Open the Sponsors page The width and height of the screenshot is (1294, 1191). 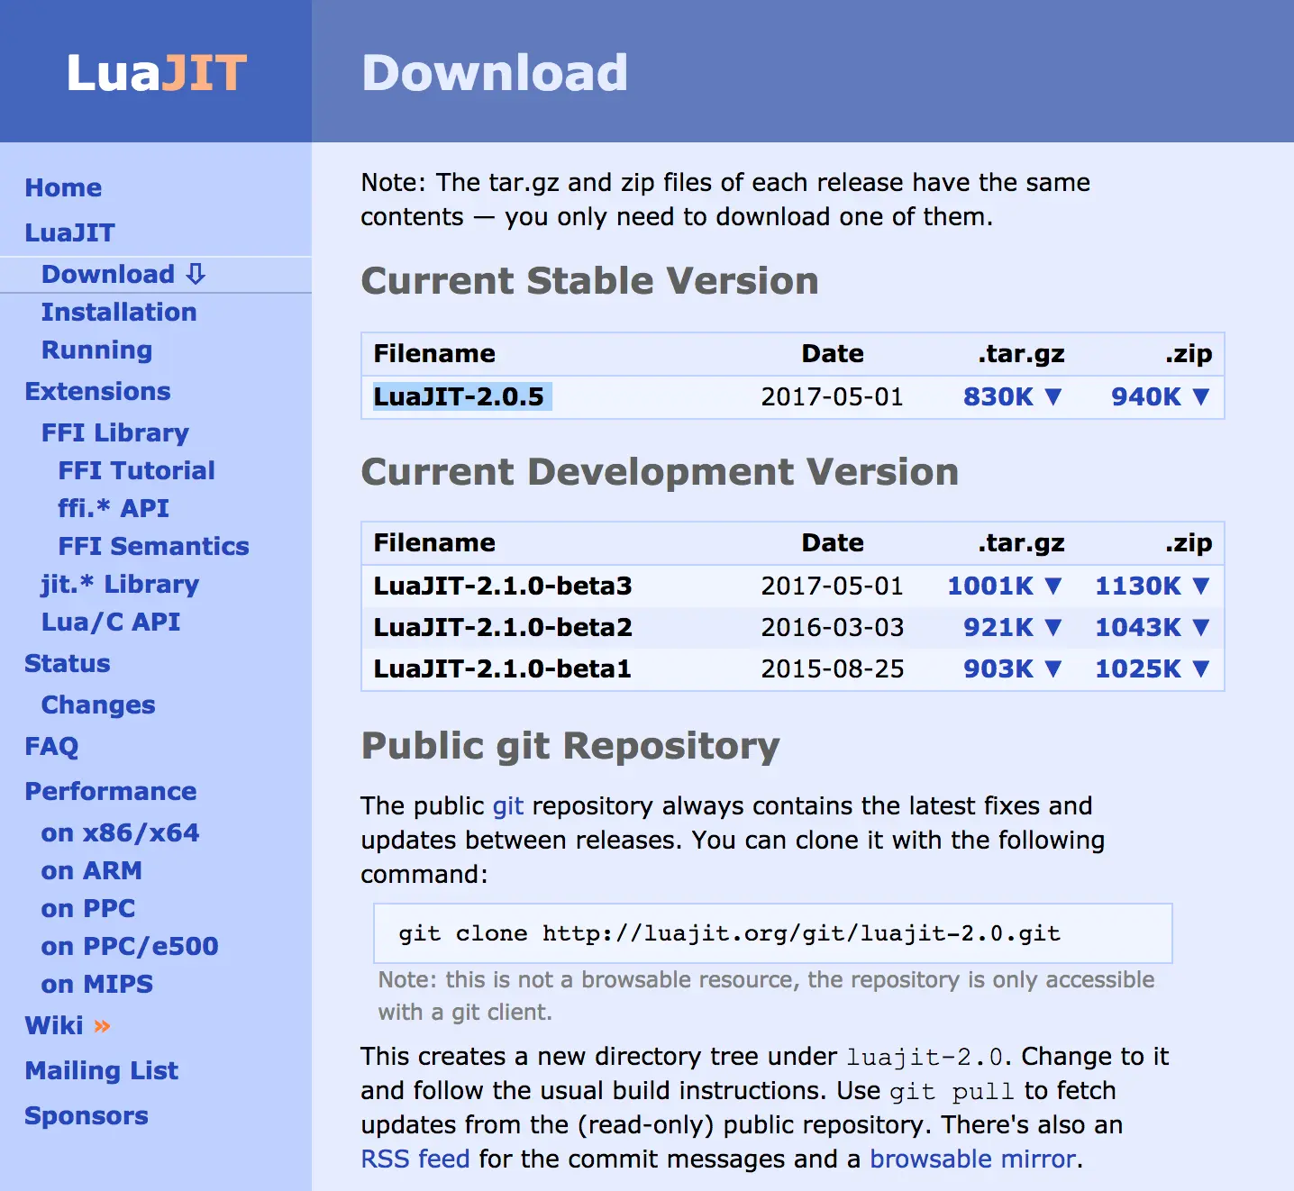point(87,1115)
